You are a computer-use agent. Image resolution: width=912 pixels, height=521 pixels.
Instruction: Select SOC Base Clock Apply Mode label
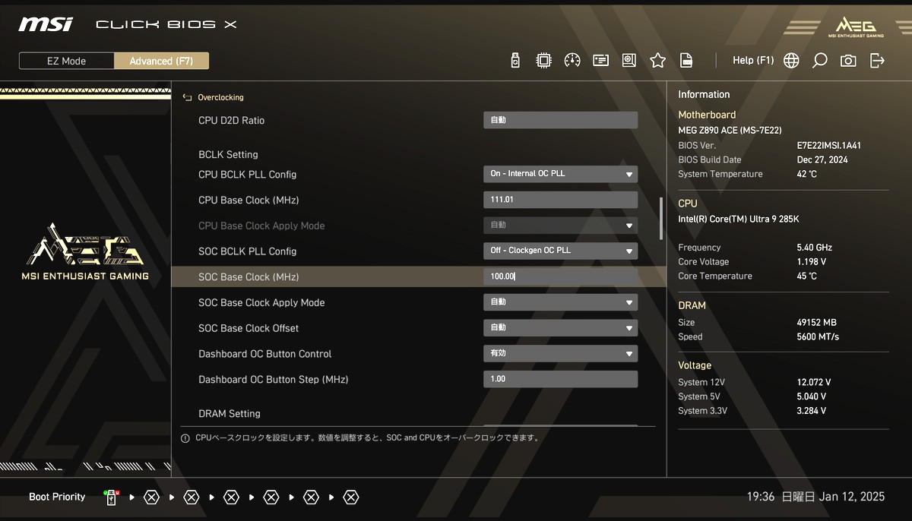coord(261,302)
